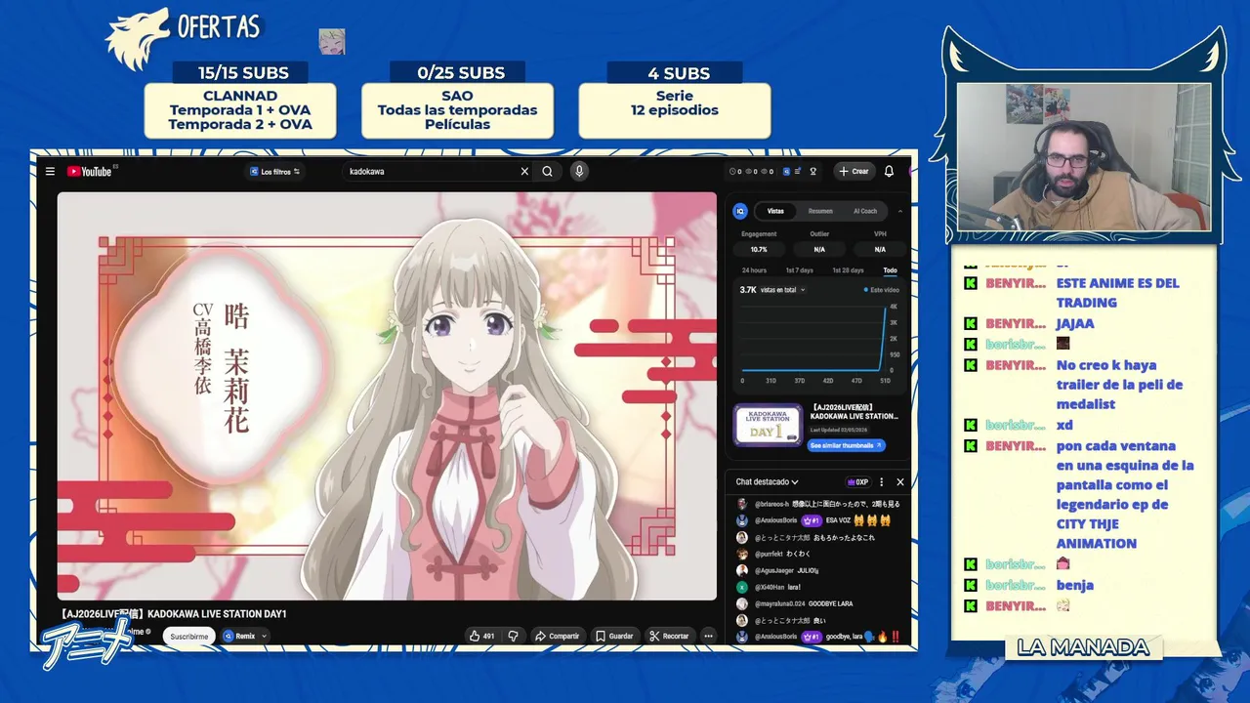Select the 1st 7 days range

point(799,270)
